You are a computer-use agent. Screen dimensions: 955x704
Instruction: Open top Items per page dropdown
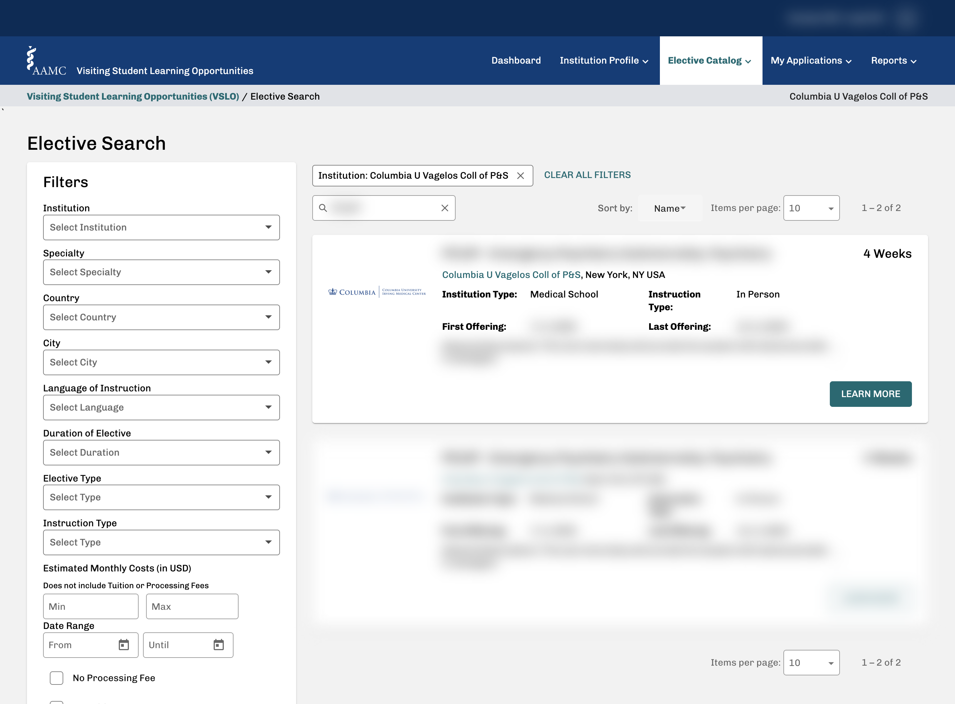point(811,208)
